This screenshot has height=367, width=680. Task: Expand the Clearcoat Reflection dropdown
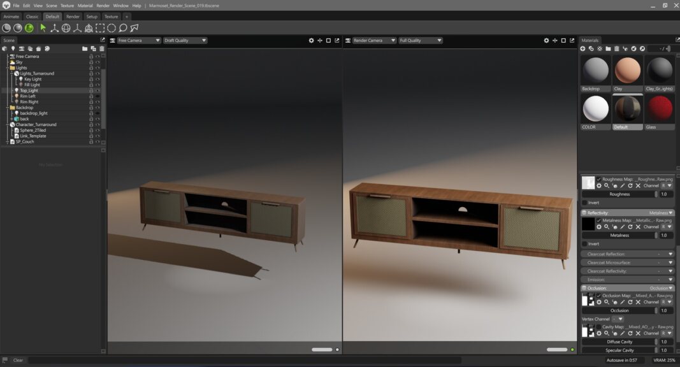click(x=670, y=254)
